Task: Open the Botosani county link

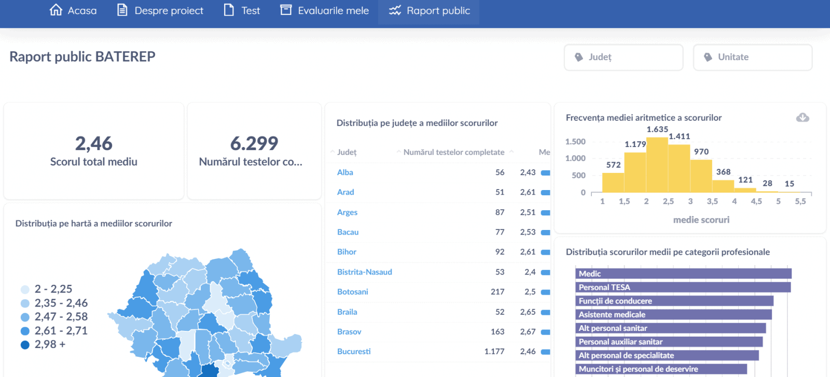Action: 353,292
